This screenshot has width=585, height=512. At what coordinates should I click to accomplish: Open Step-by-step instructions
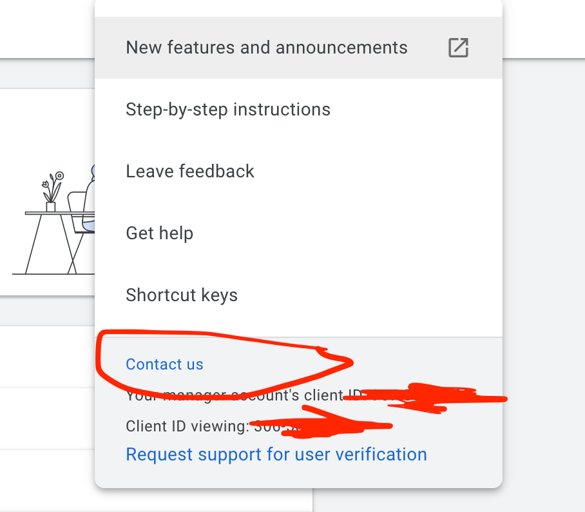(x=228, y=110)
